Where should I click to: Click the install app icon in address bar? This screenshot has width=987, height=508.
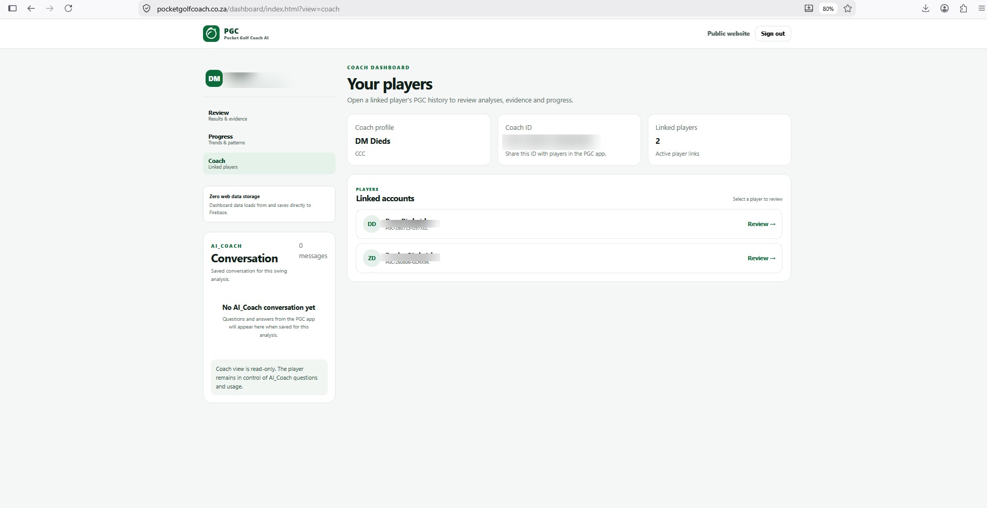(x=809, y=8)
